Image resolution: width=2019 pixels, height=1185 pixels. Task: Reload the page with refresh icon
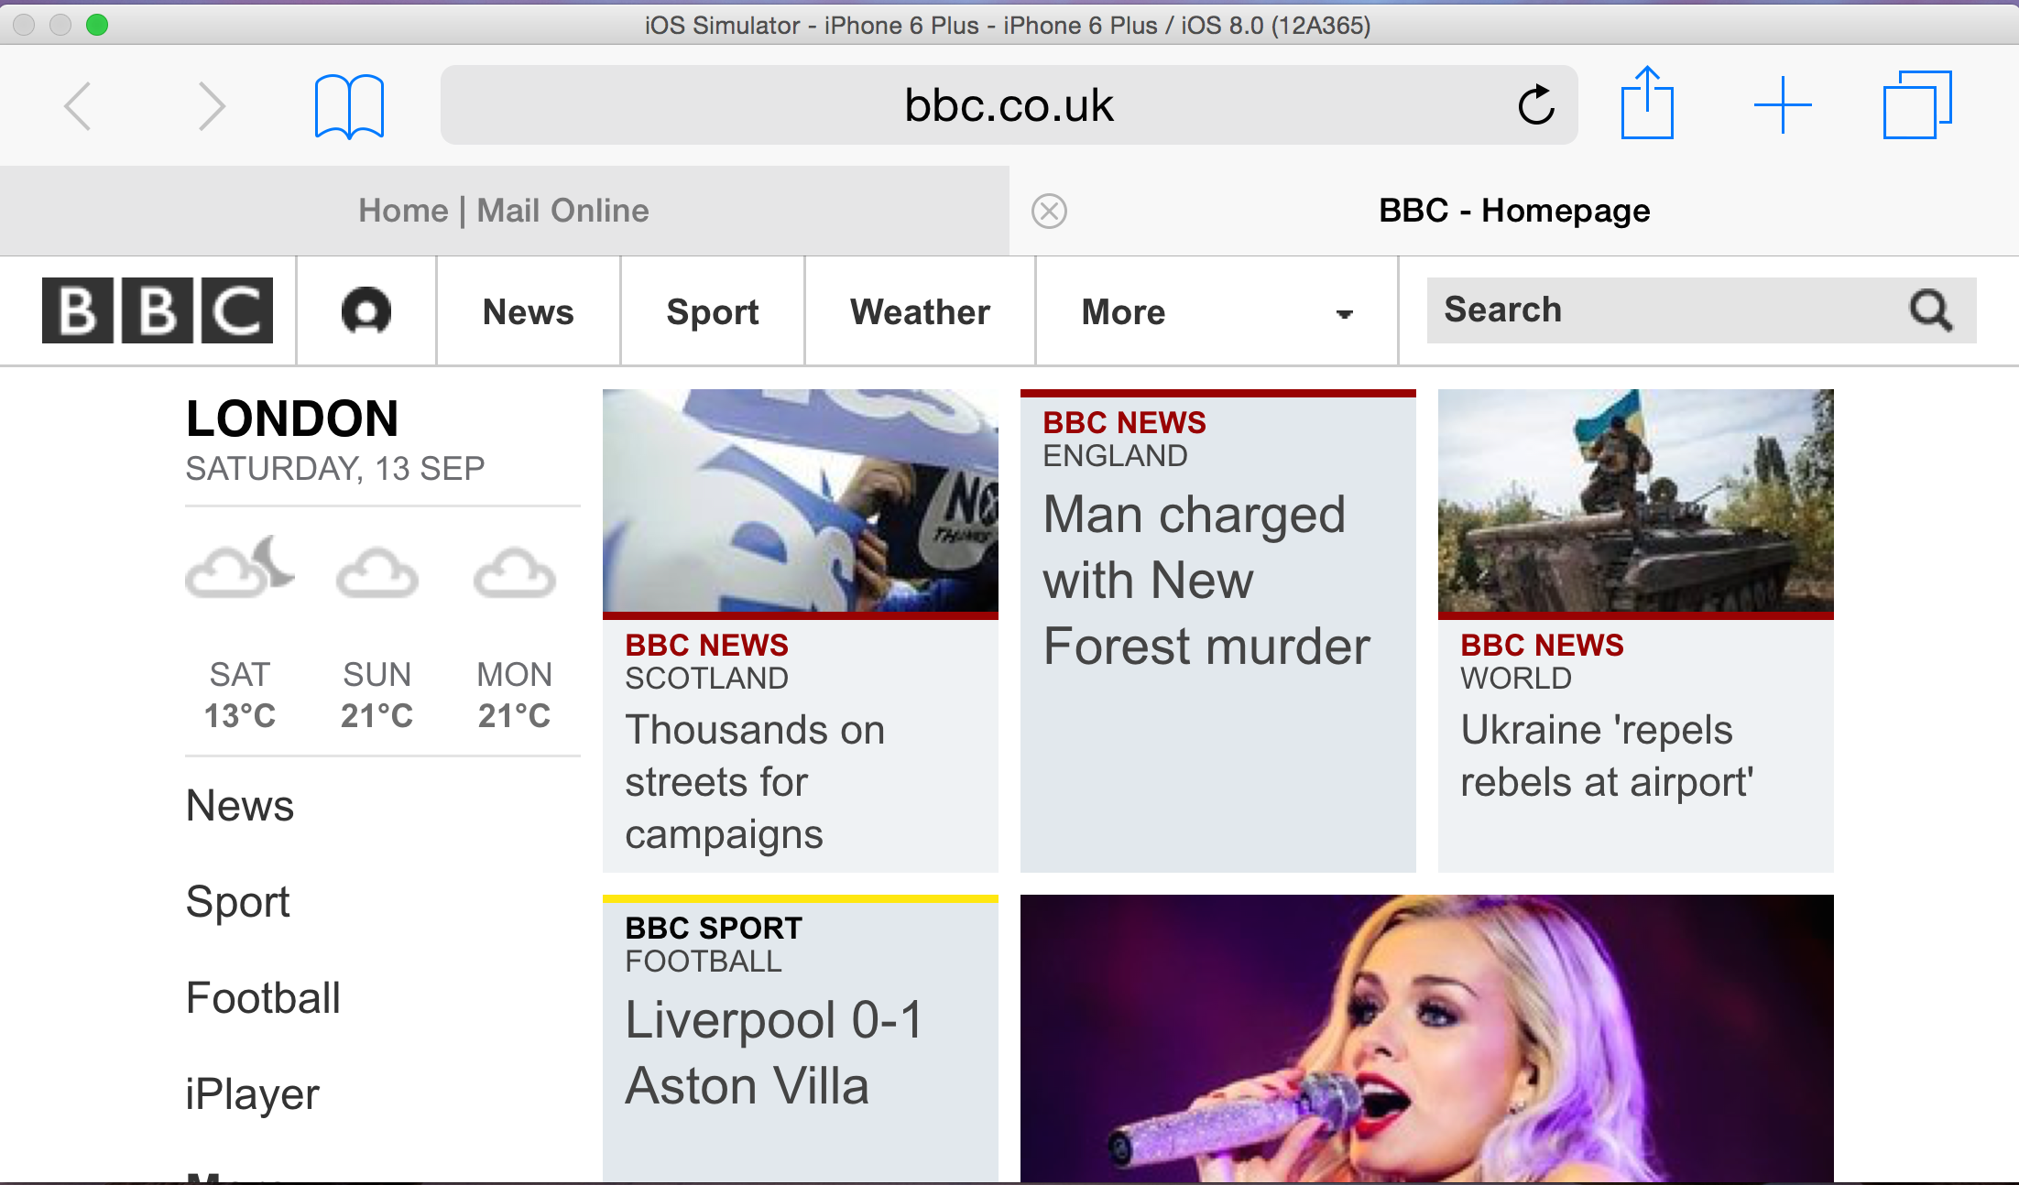pyautogui.click(x=1536, y=104)
